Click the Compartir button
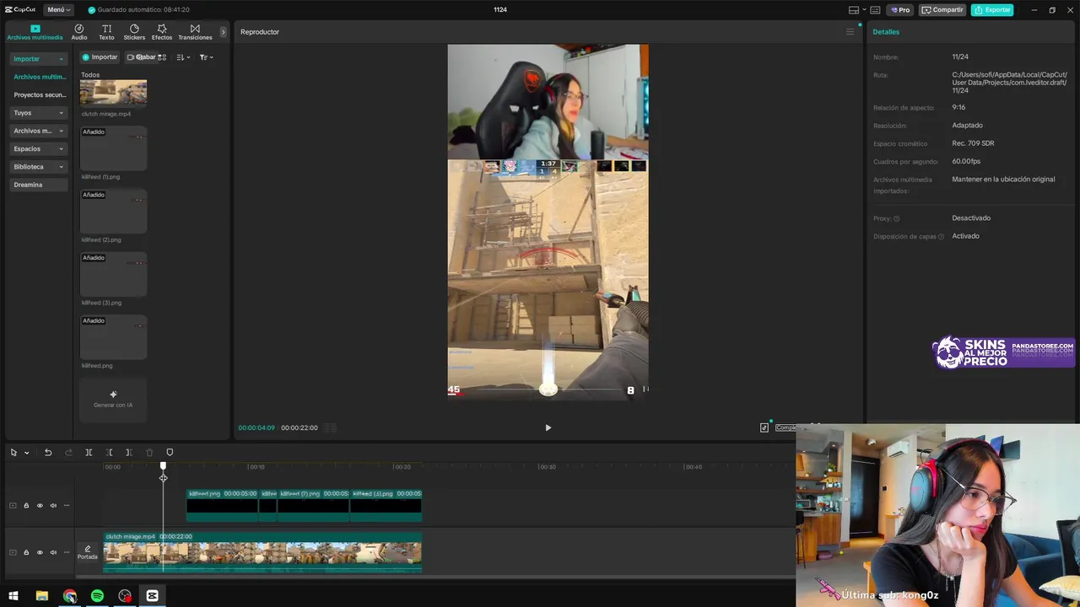The image size is (1080, 607). click(x=942, y=10)
